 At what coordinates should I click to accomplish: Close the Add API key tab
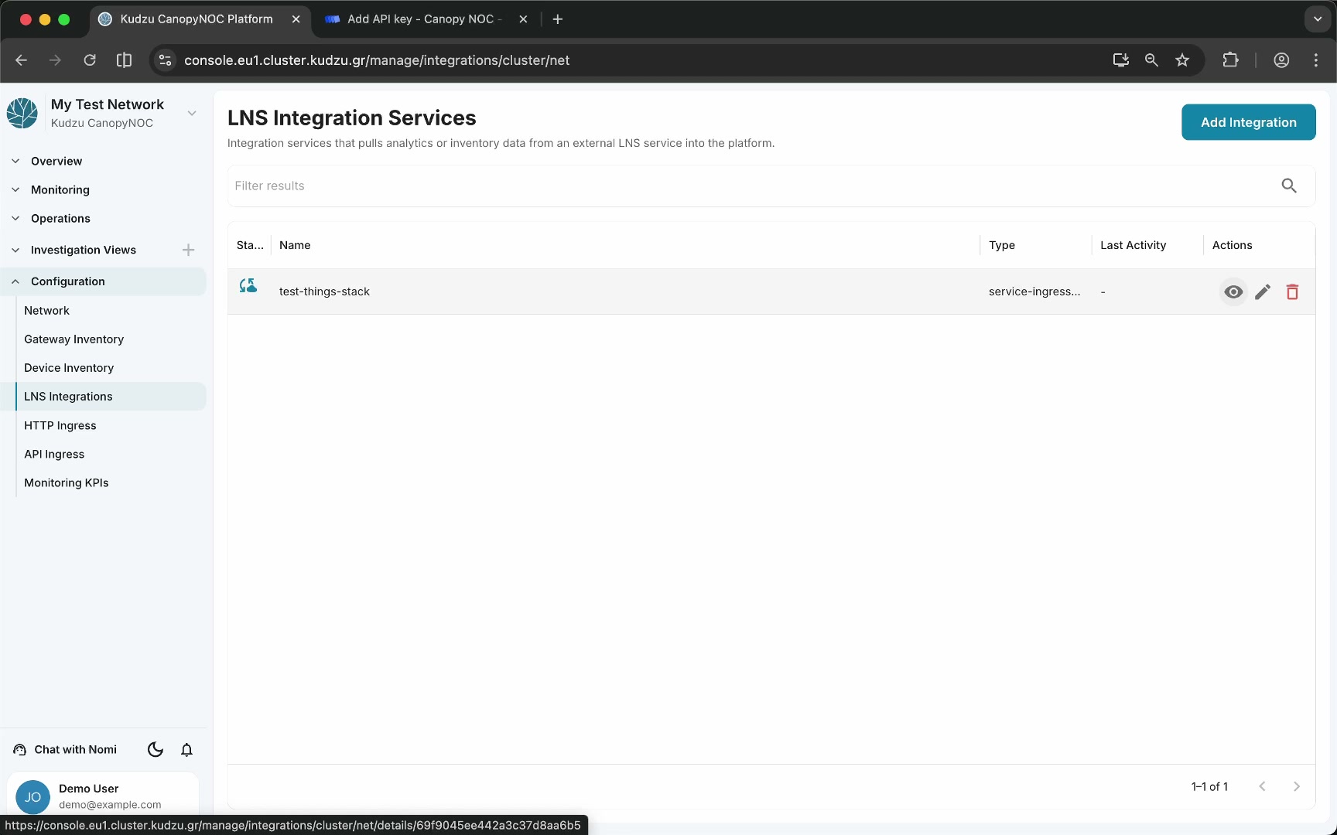pyautogui.click(x=523, y=19)
